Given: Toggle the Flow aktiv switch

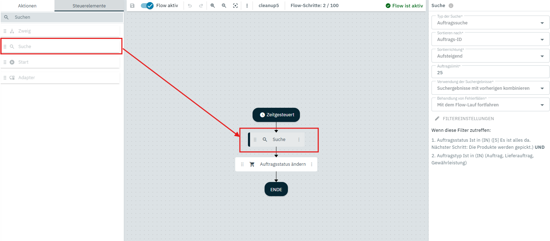Looking at the screenshot, I should (147, 6).
